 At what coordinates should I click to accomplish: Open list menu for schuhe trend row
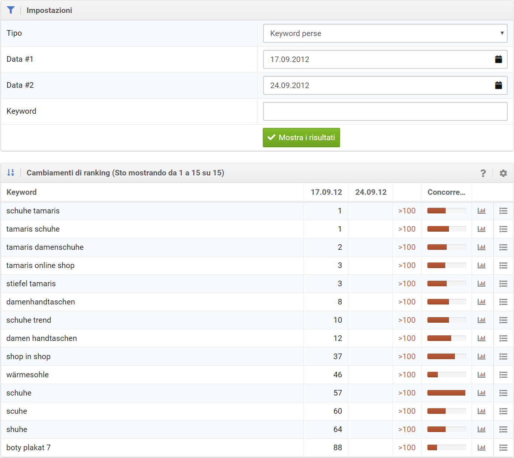[x=503, y=320]
